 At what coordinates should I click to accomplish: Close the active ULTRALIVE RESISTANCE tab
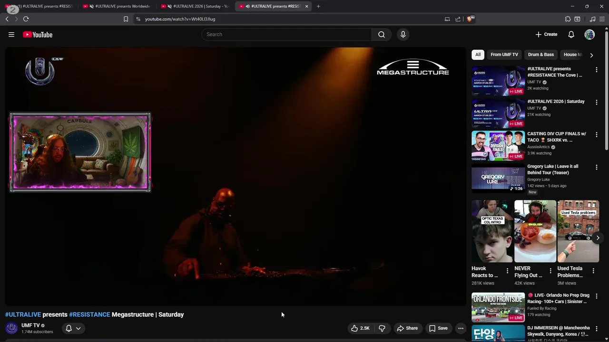(x=306, y=6)
